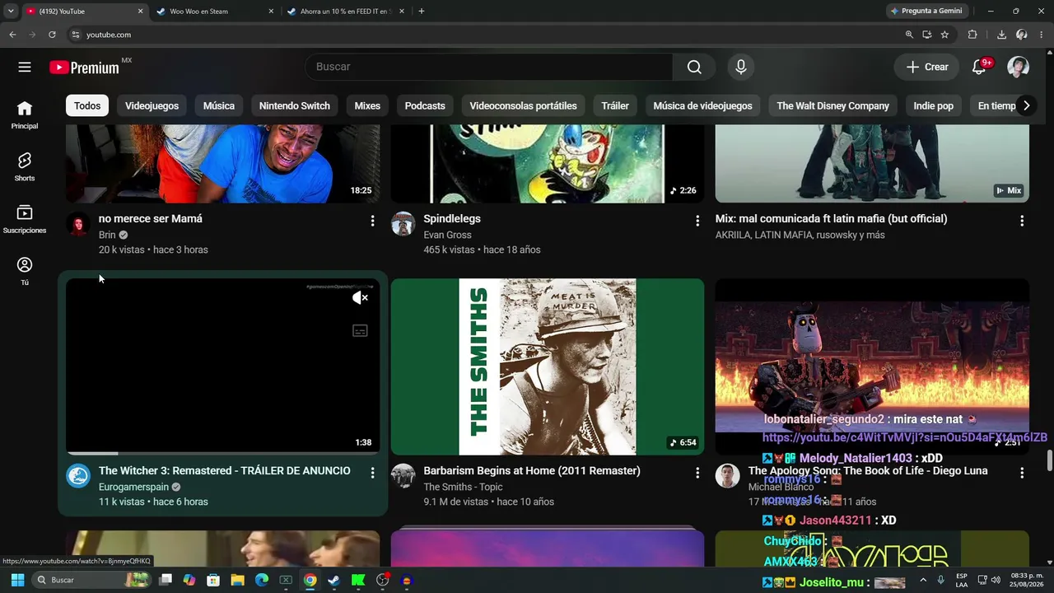Filter by Videoconsolas portátiles chip
This screenshot has height=593, width=1054.
(x=524, y=105)
